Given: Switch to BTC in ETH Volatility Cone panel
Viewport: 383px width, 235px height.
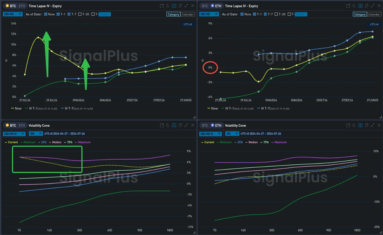Looking at the screenshot, I should (x=205, y=125).
